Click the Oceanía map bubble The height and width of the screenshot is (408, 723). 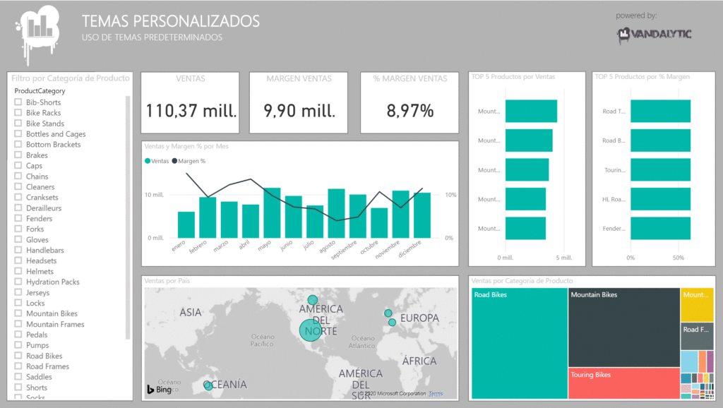208,385
